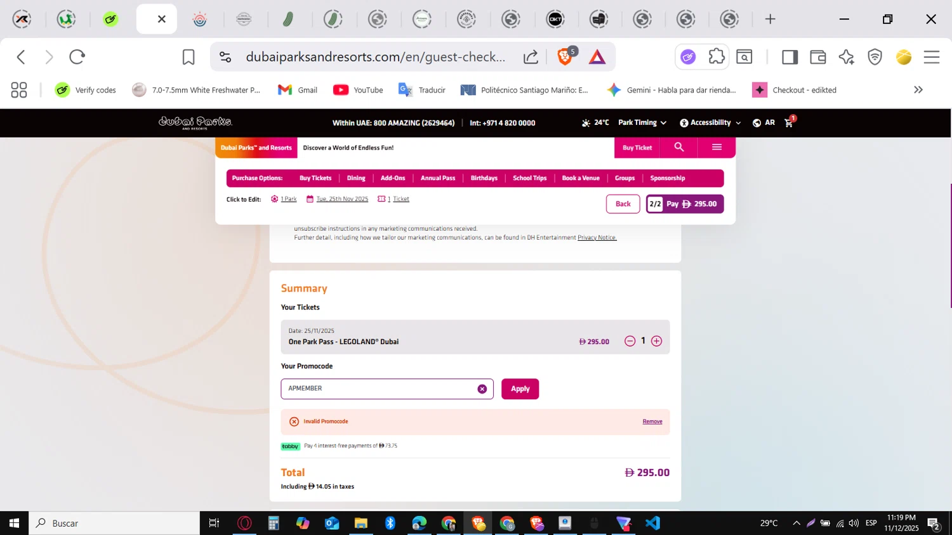
Task: Click the Buscar taskbar search box
Action: [x=114, y=523]
